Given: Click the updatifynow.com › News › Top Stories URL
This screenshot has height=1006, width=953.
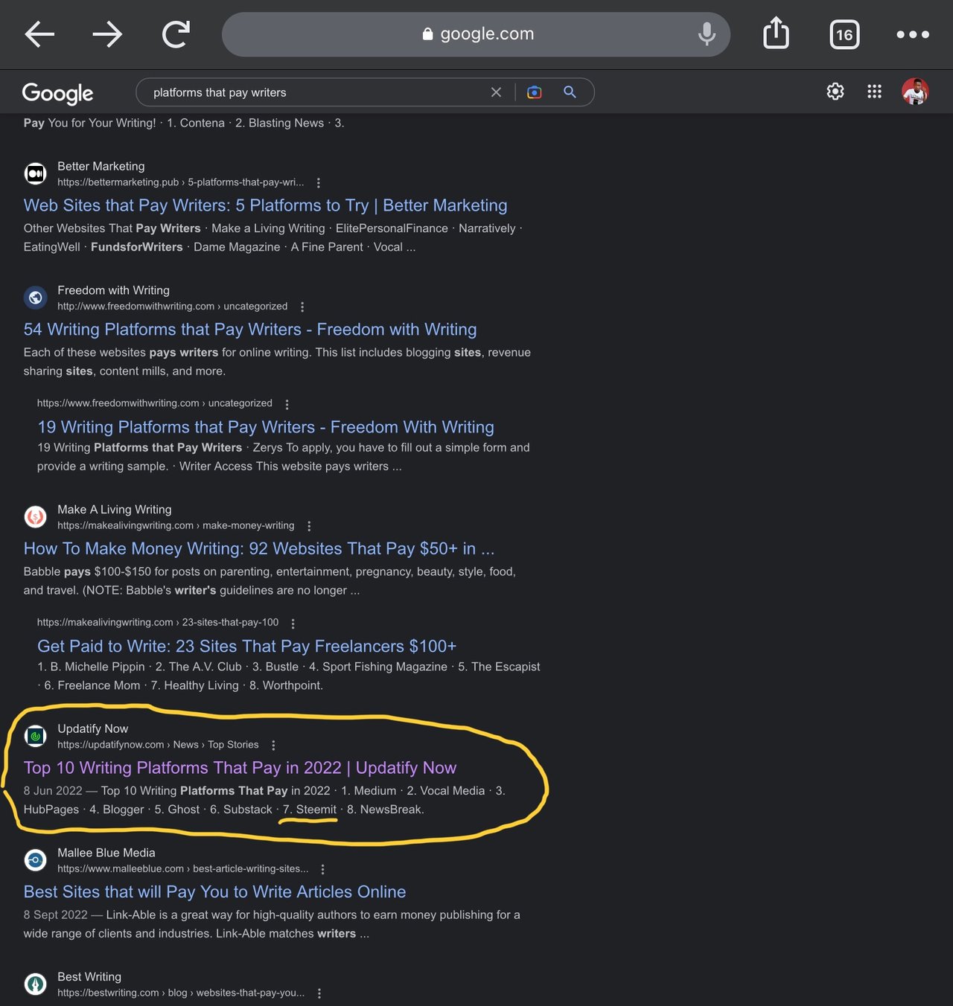Looking at the screenshot, I should 158,745.
